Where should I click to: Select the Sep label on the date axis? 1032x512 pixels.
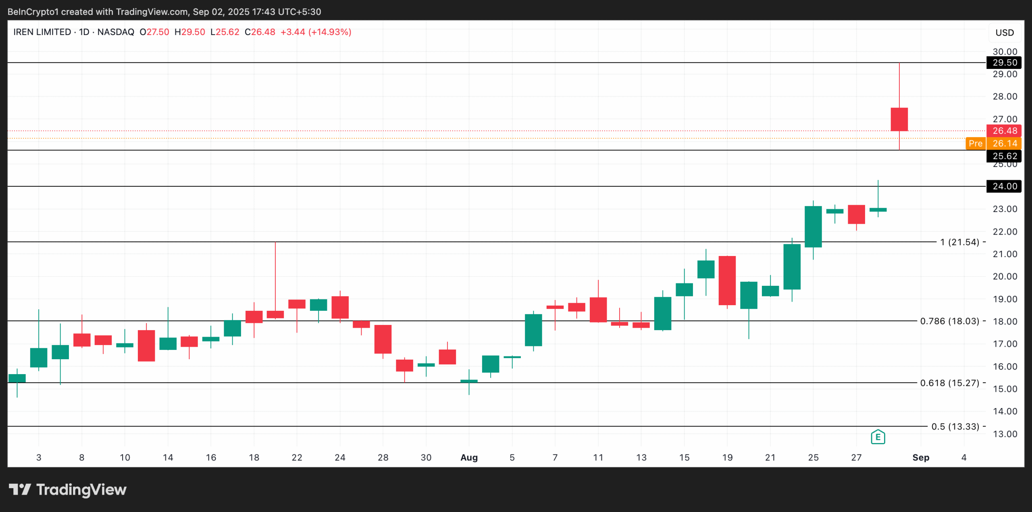pos(921,458)
